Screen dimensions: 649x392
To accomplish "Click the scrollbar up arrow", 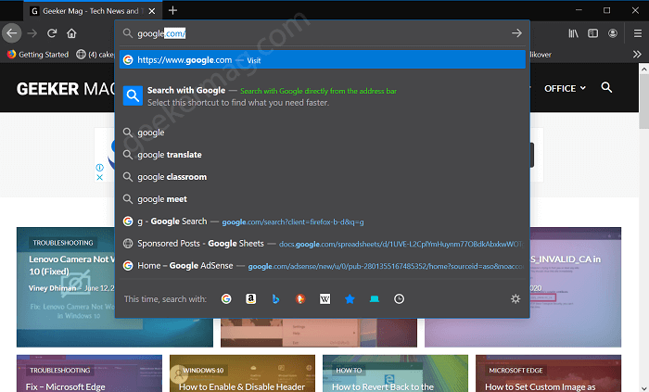I will tap(643, 69).
